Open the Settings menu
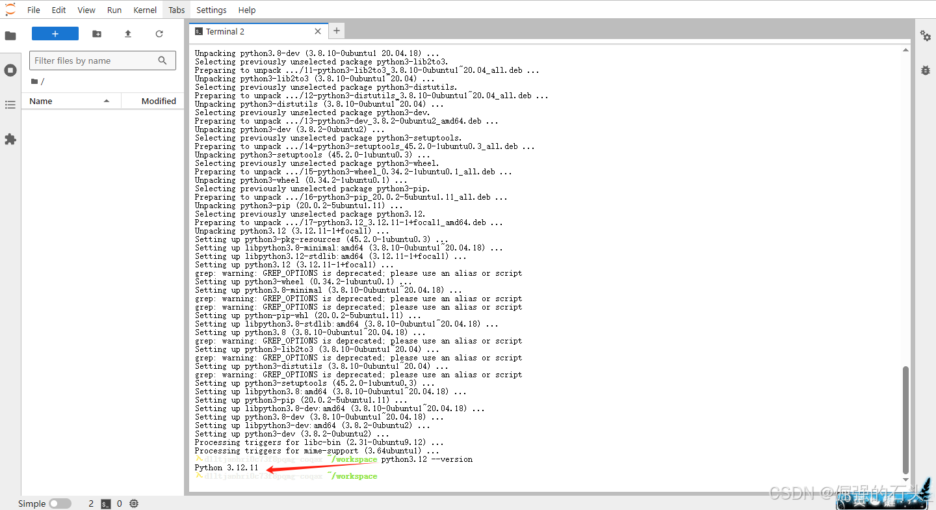Screen dimensions: 936x510 tap(211, 10)
